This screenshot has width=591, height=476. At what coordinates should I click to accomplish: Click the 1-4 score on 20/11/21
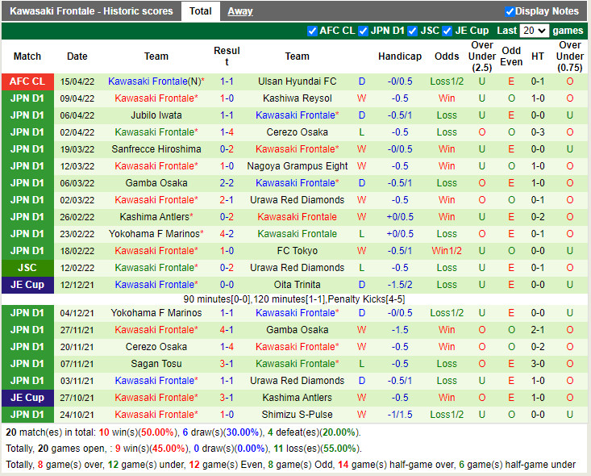pos(227,347)
